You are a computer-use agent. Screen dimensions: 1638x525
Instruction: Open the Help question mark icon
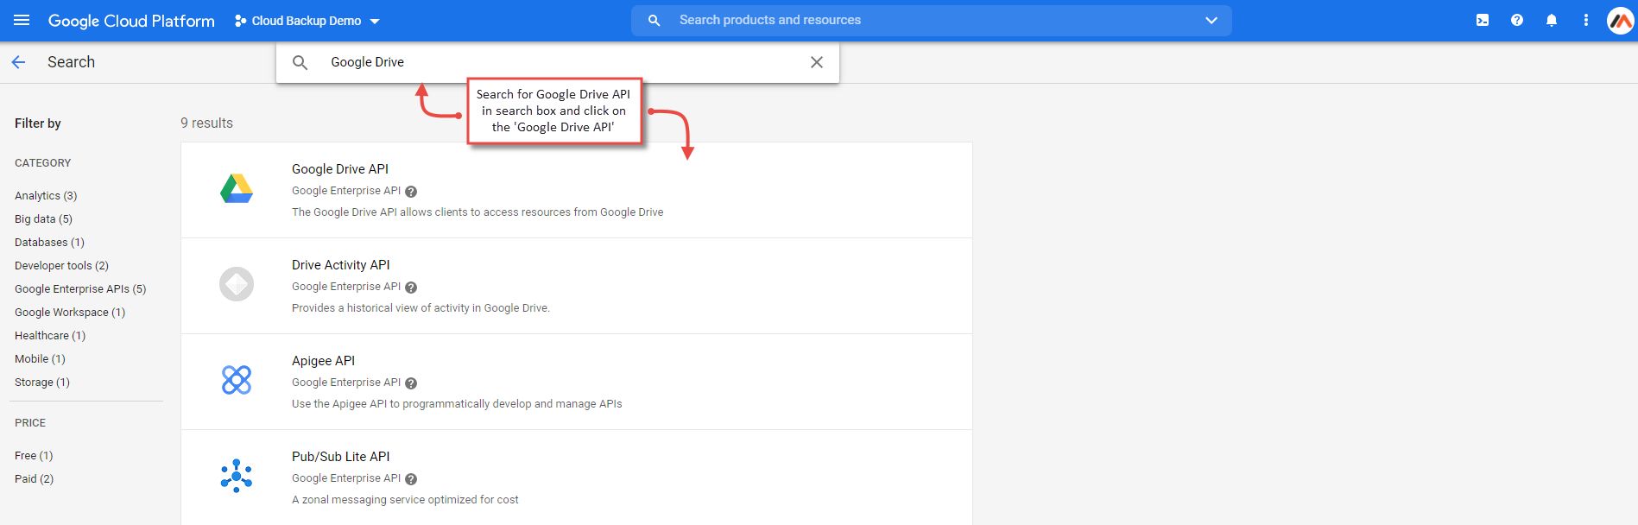point(1517,20)
